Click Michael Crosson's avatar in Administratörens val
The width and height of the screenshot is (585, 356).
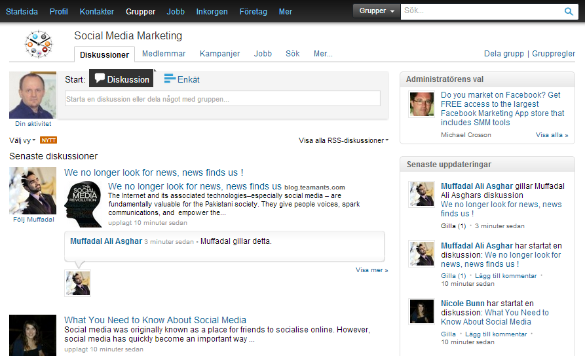[x=422, y=104]
